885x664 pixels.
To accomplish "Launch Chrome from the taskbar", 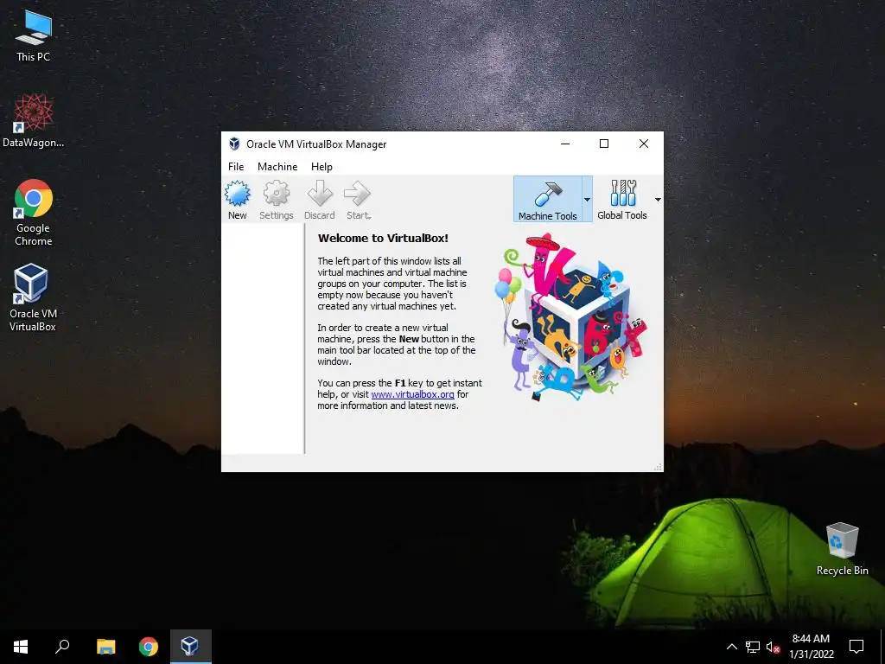I will [x=149, y=647].
